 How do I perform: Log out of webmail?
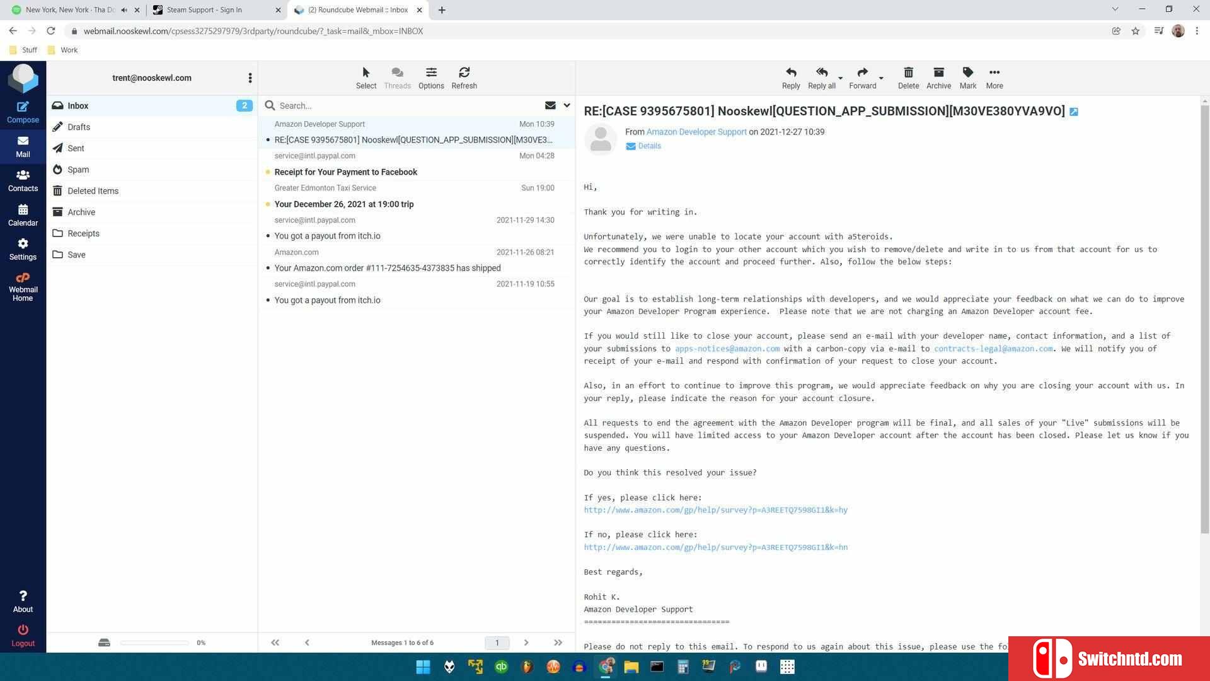click(x=23, y=636)
